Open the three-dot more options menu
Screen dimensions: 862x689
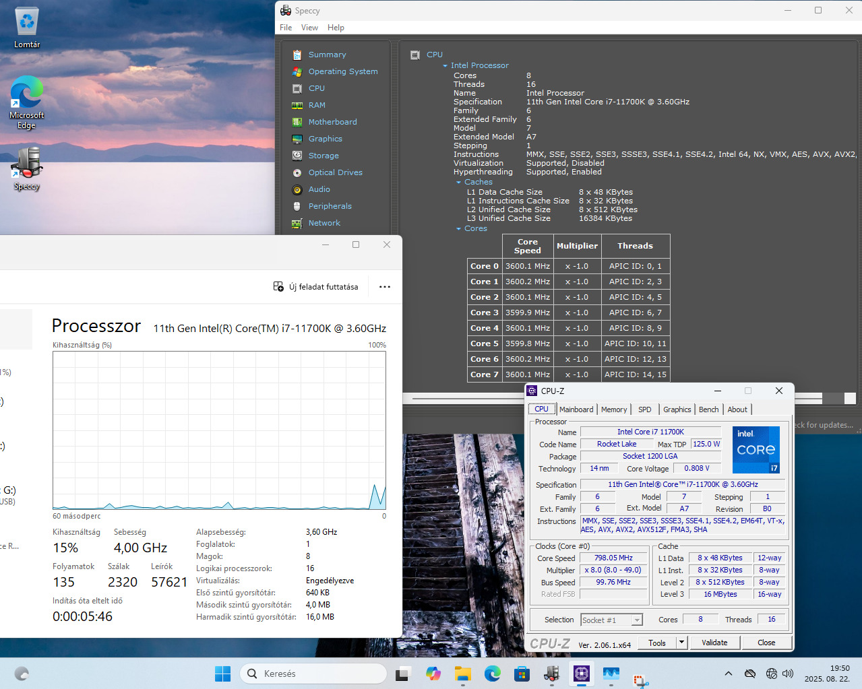point(384,287)
